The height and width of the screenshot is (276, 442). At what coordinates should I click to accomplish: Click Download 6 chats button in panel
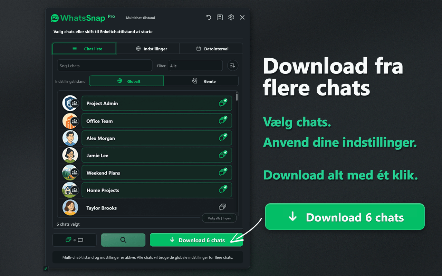tap(196, 240)
